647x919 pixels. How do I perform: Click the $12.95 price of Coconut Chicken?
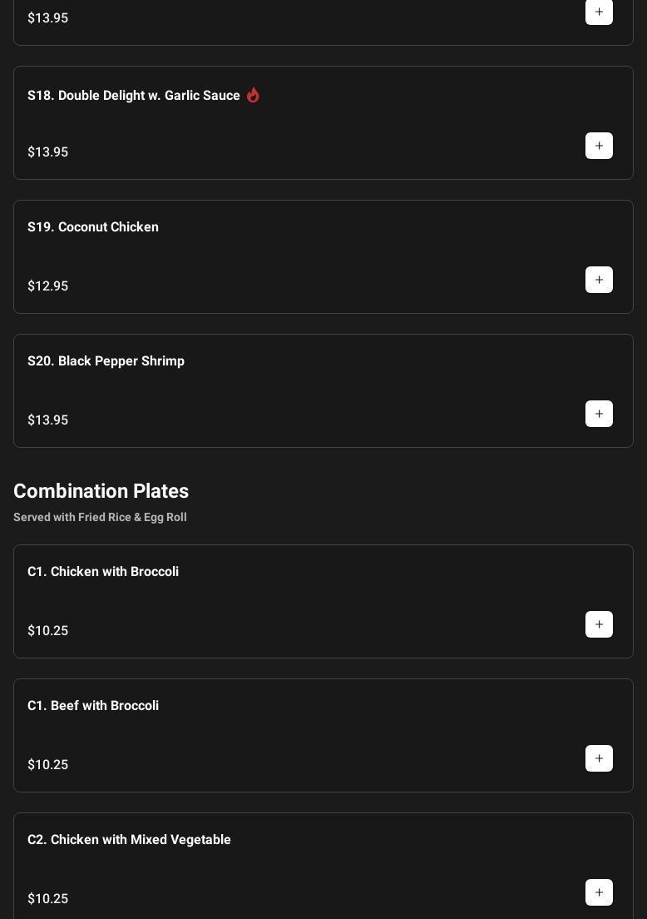point(48,286)
